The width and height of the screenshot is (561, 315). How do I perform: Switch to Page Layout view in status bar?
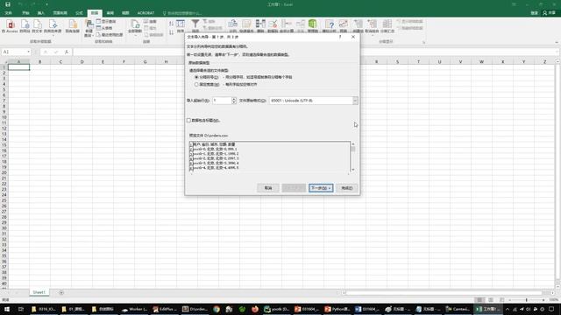[491, 300]
